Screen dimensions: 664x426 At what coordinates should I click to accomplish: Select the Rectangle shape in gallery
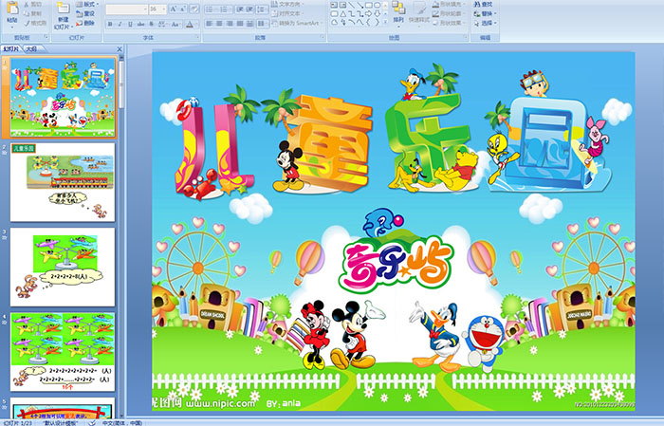[x=368, y=5]
